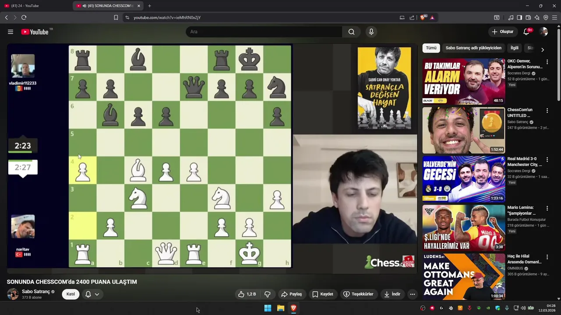Viewport: 561px width, 315px height.
Task: Open the Brave VPN shield icon
Action: (x=546, y=17)
